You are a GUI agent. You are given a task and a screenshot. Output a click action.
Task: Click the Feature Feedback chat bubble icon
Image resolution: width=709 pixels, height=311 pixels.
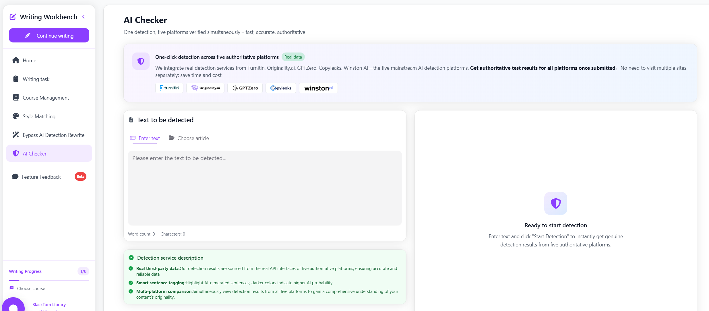(15, 177)
